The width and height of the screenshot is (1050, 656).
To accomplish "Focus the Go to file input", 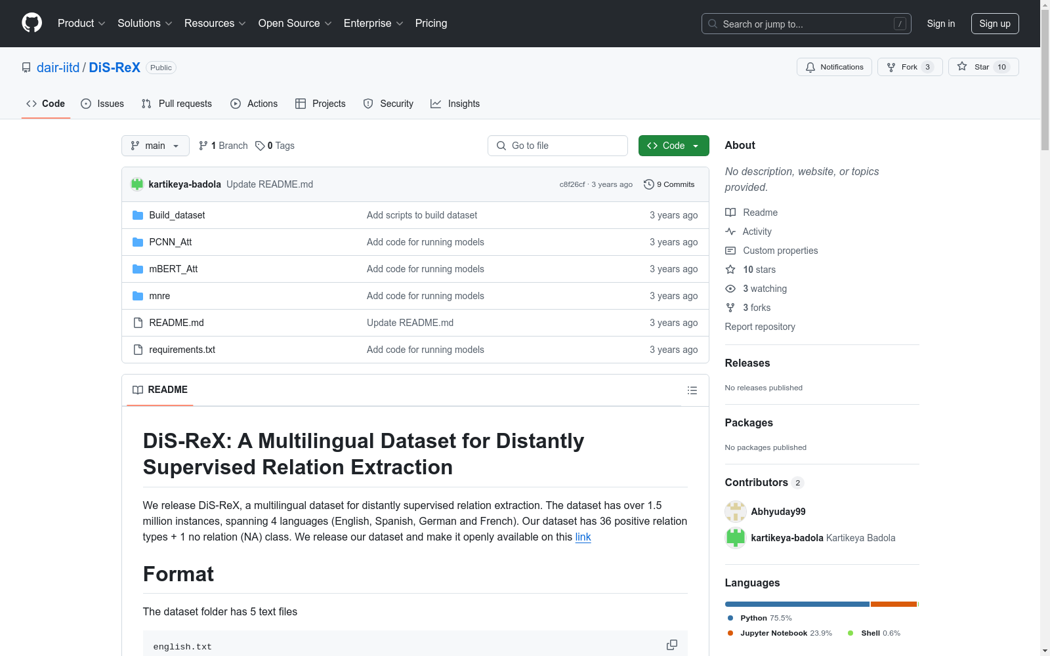I will [x=558, y=146].
